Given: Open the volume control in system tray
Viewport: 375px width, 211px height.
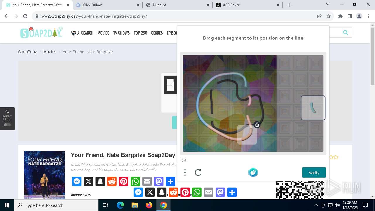Looking at the screenshot, I should (337, 205).
